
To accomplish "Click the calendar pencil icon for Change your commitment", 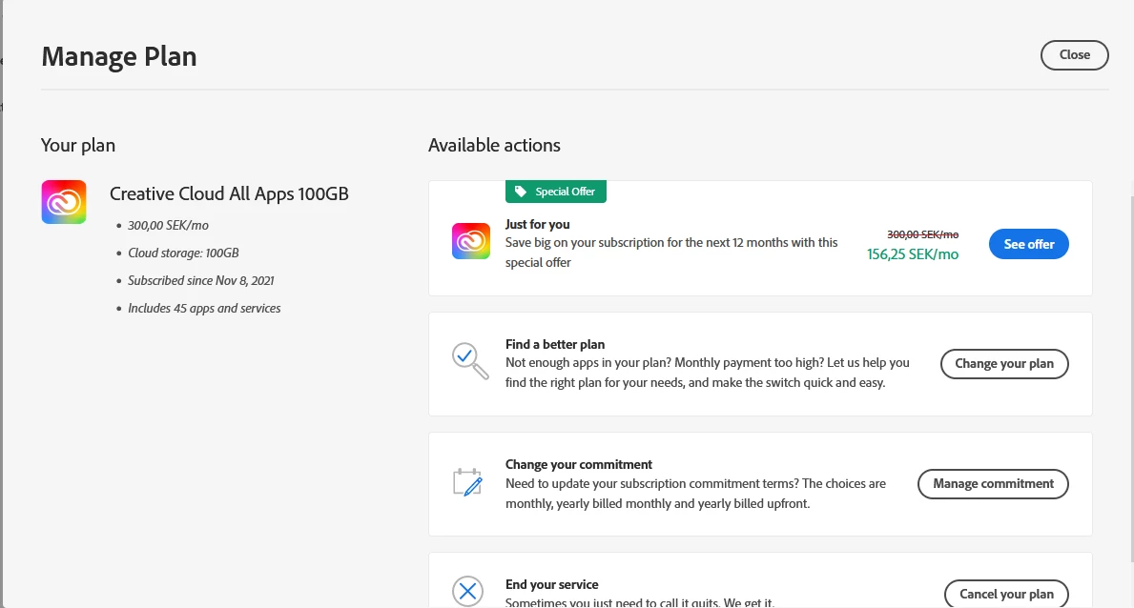I will point(467,482).
